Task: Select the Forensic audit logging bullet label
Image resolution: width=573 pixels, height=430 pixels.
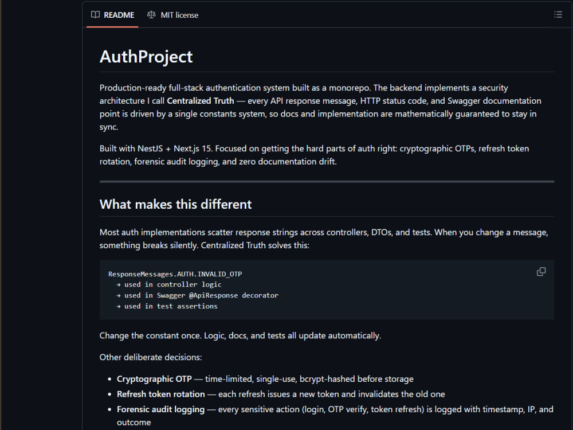Action: coord(161,409)
